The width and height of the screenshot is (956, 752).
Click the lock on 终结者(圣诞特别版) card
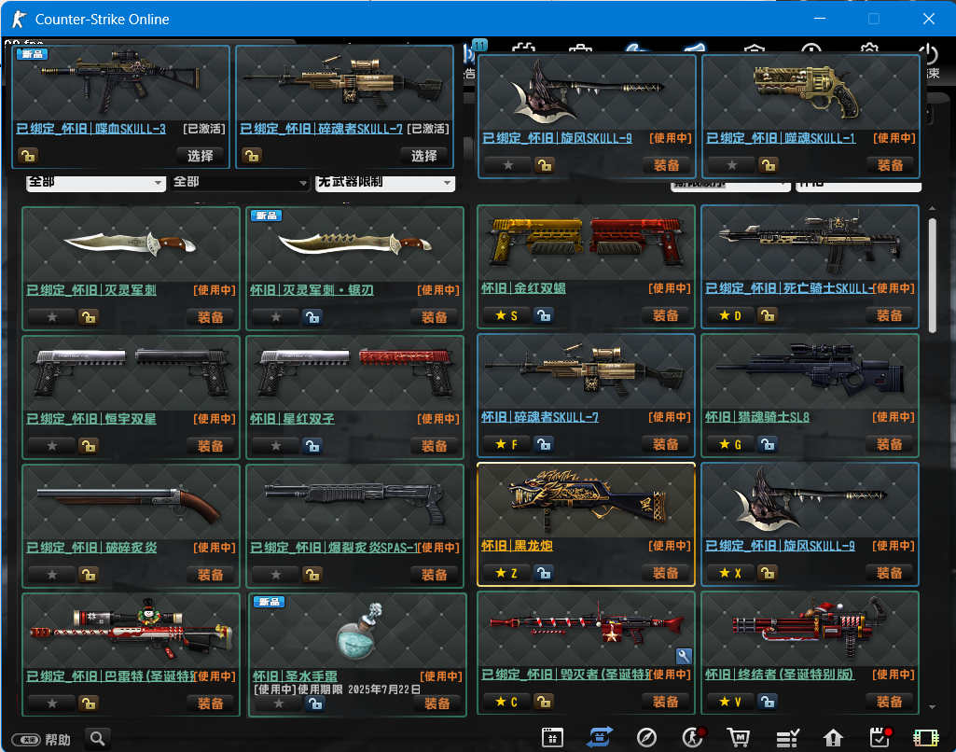[x=768, y=702]
